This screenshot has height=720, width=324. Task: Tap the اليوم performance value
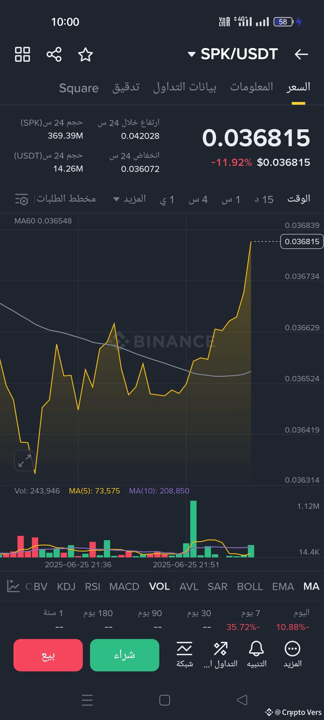tap(292, 627)
